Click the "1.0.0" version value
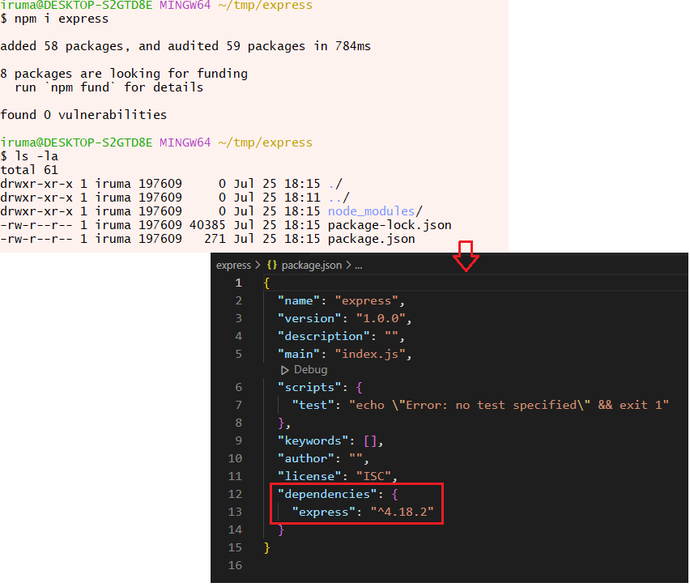 (381, 318)
